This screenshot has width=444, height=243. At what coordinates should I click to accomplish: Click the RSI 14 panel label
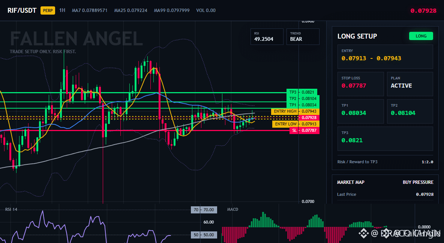(11, 209)
